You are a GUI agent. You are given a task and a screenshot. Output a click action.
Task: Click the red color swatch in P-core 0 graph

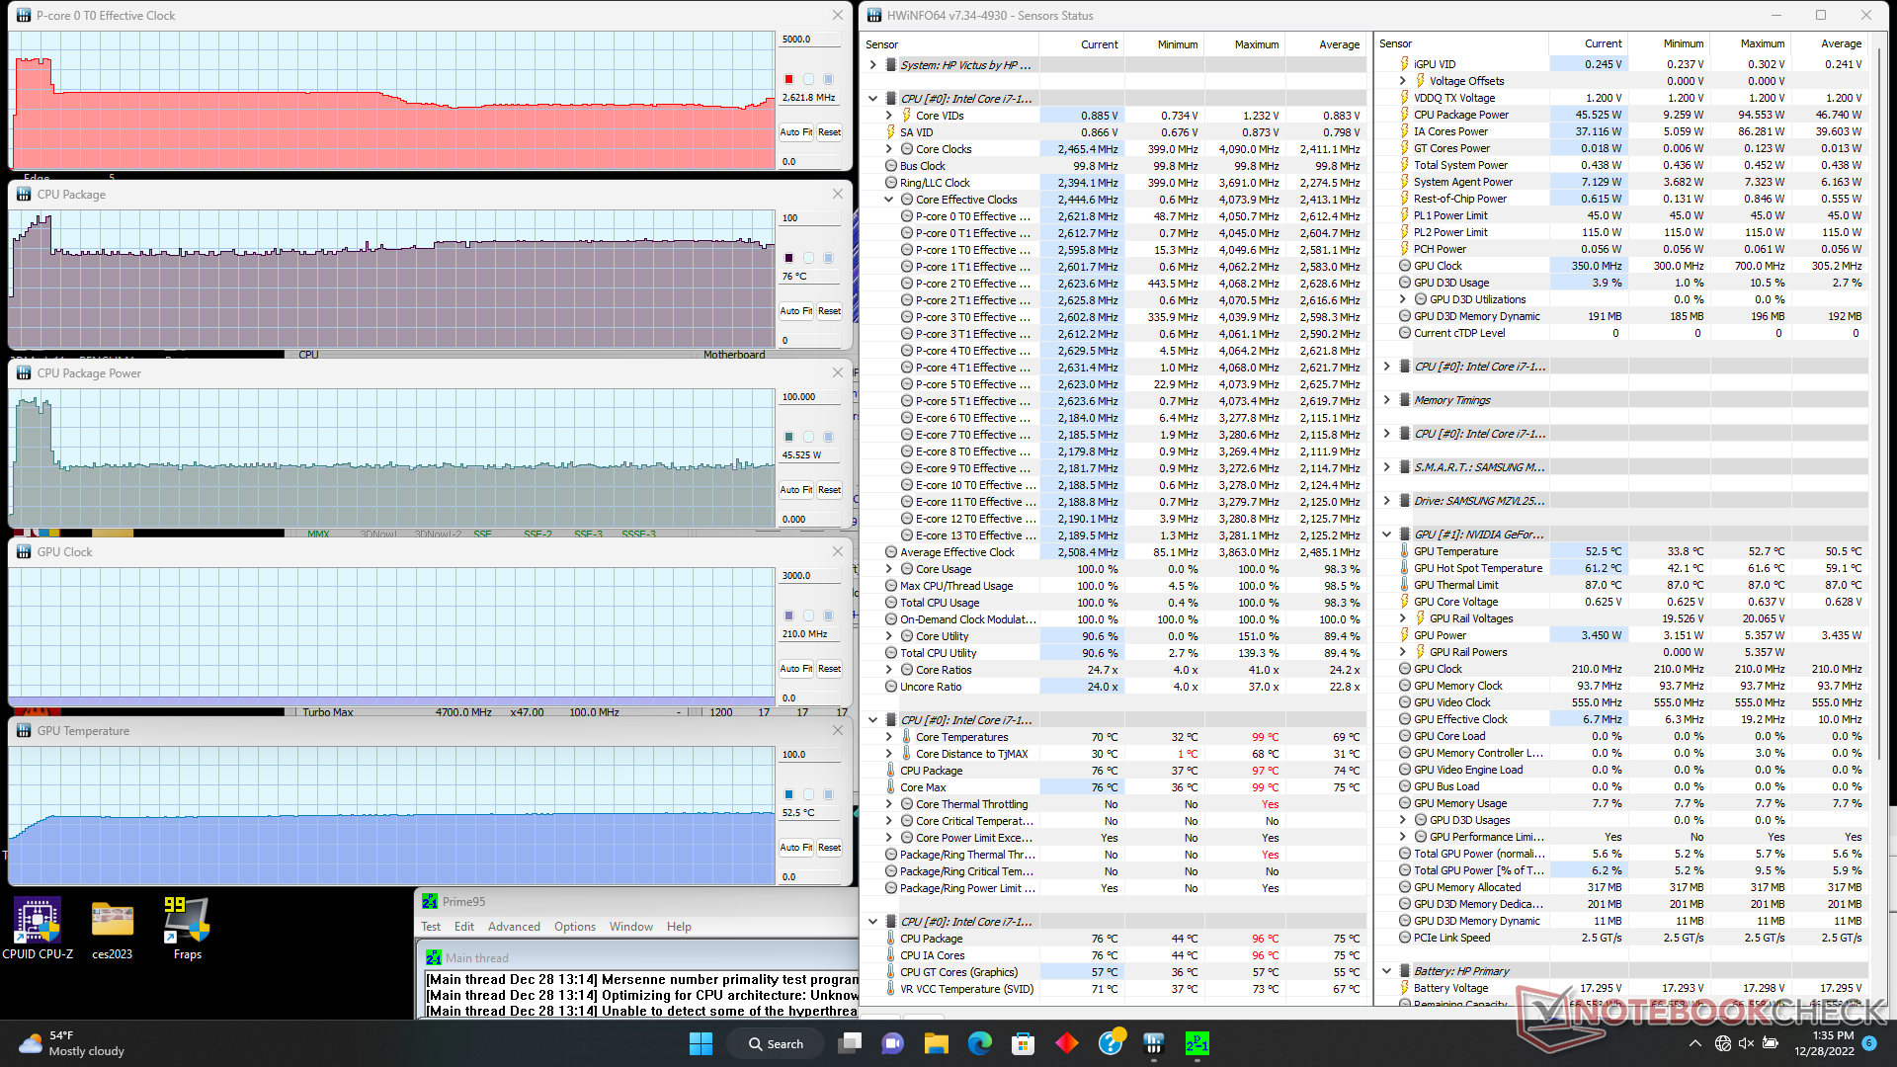pos(788,79)
